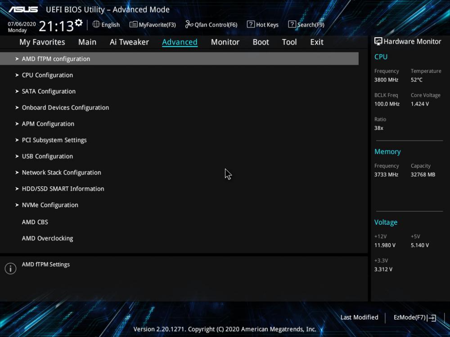This screenshot has width=450, height=337.
Task: Open the AMD fTPM configuration entry
Action: pyautogui.click(x=180, y=59)
